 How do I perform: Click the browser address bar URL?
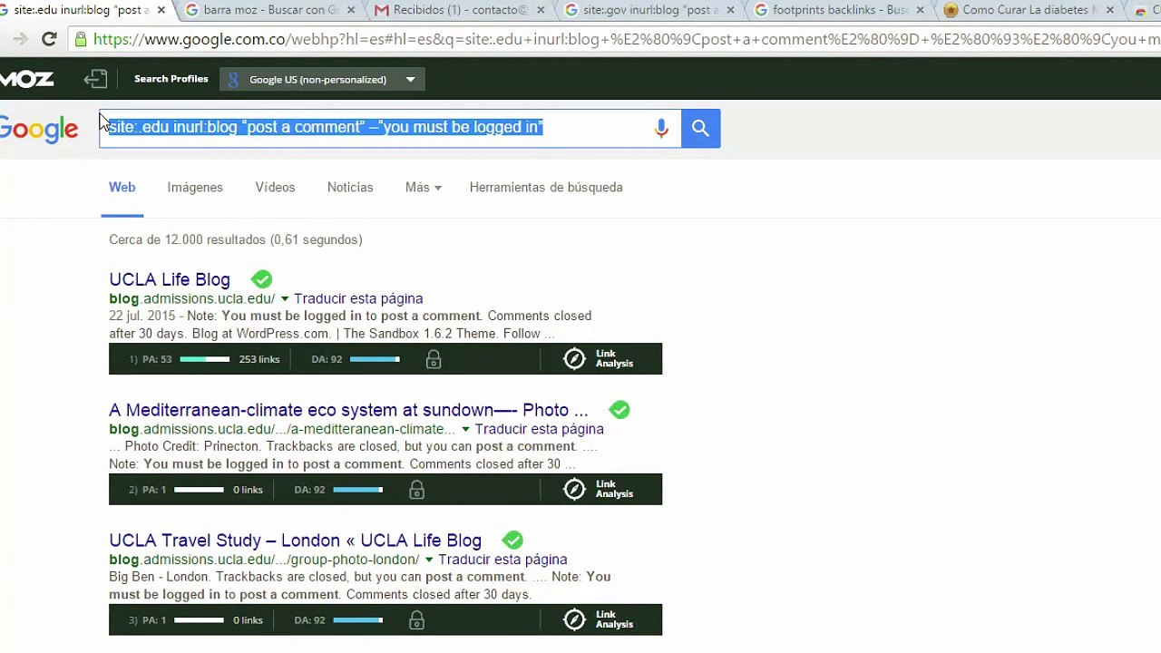[x=626, y=40]
